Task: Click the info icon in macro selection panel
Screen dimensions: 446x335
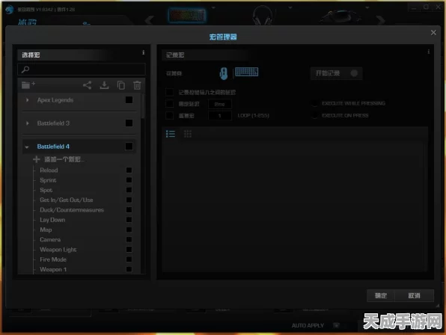Action: 144,52
